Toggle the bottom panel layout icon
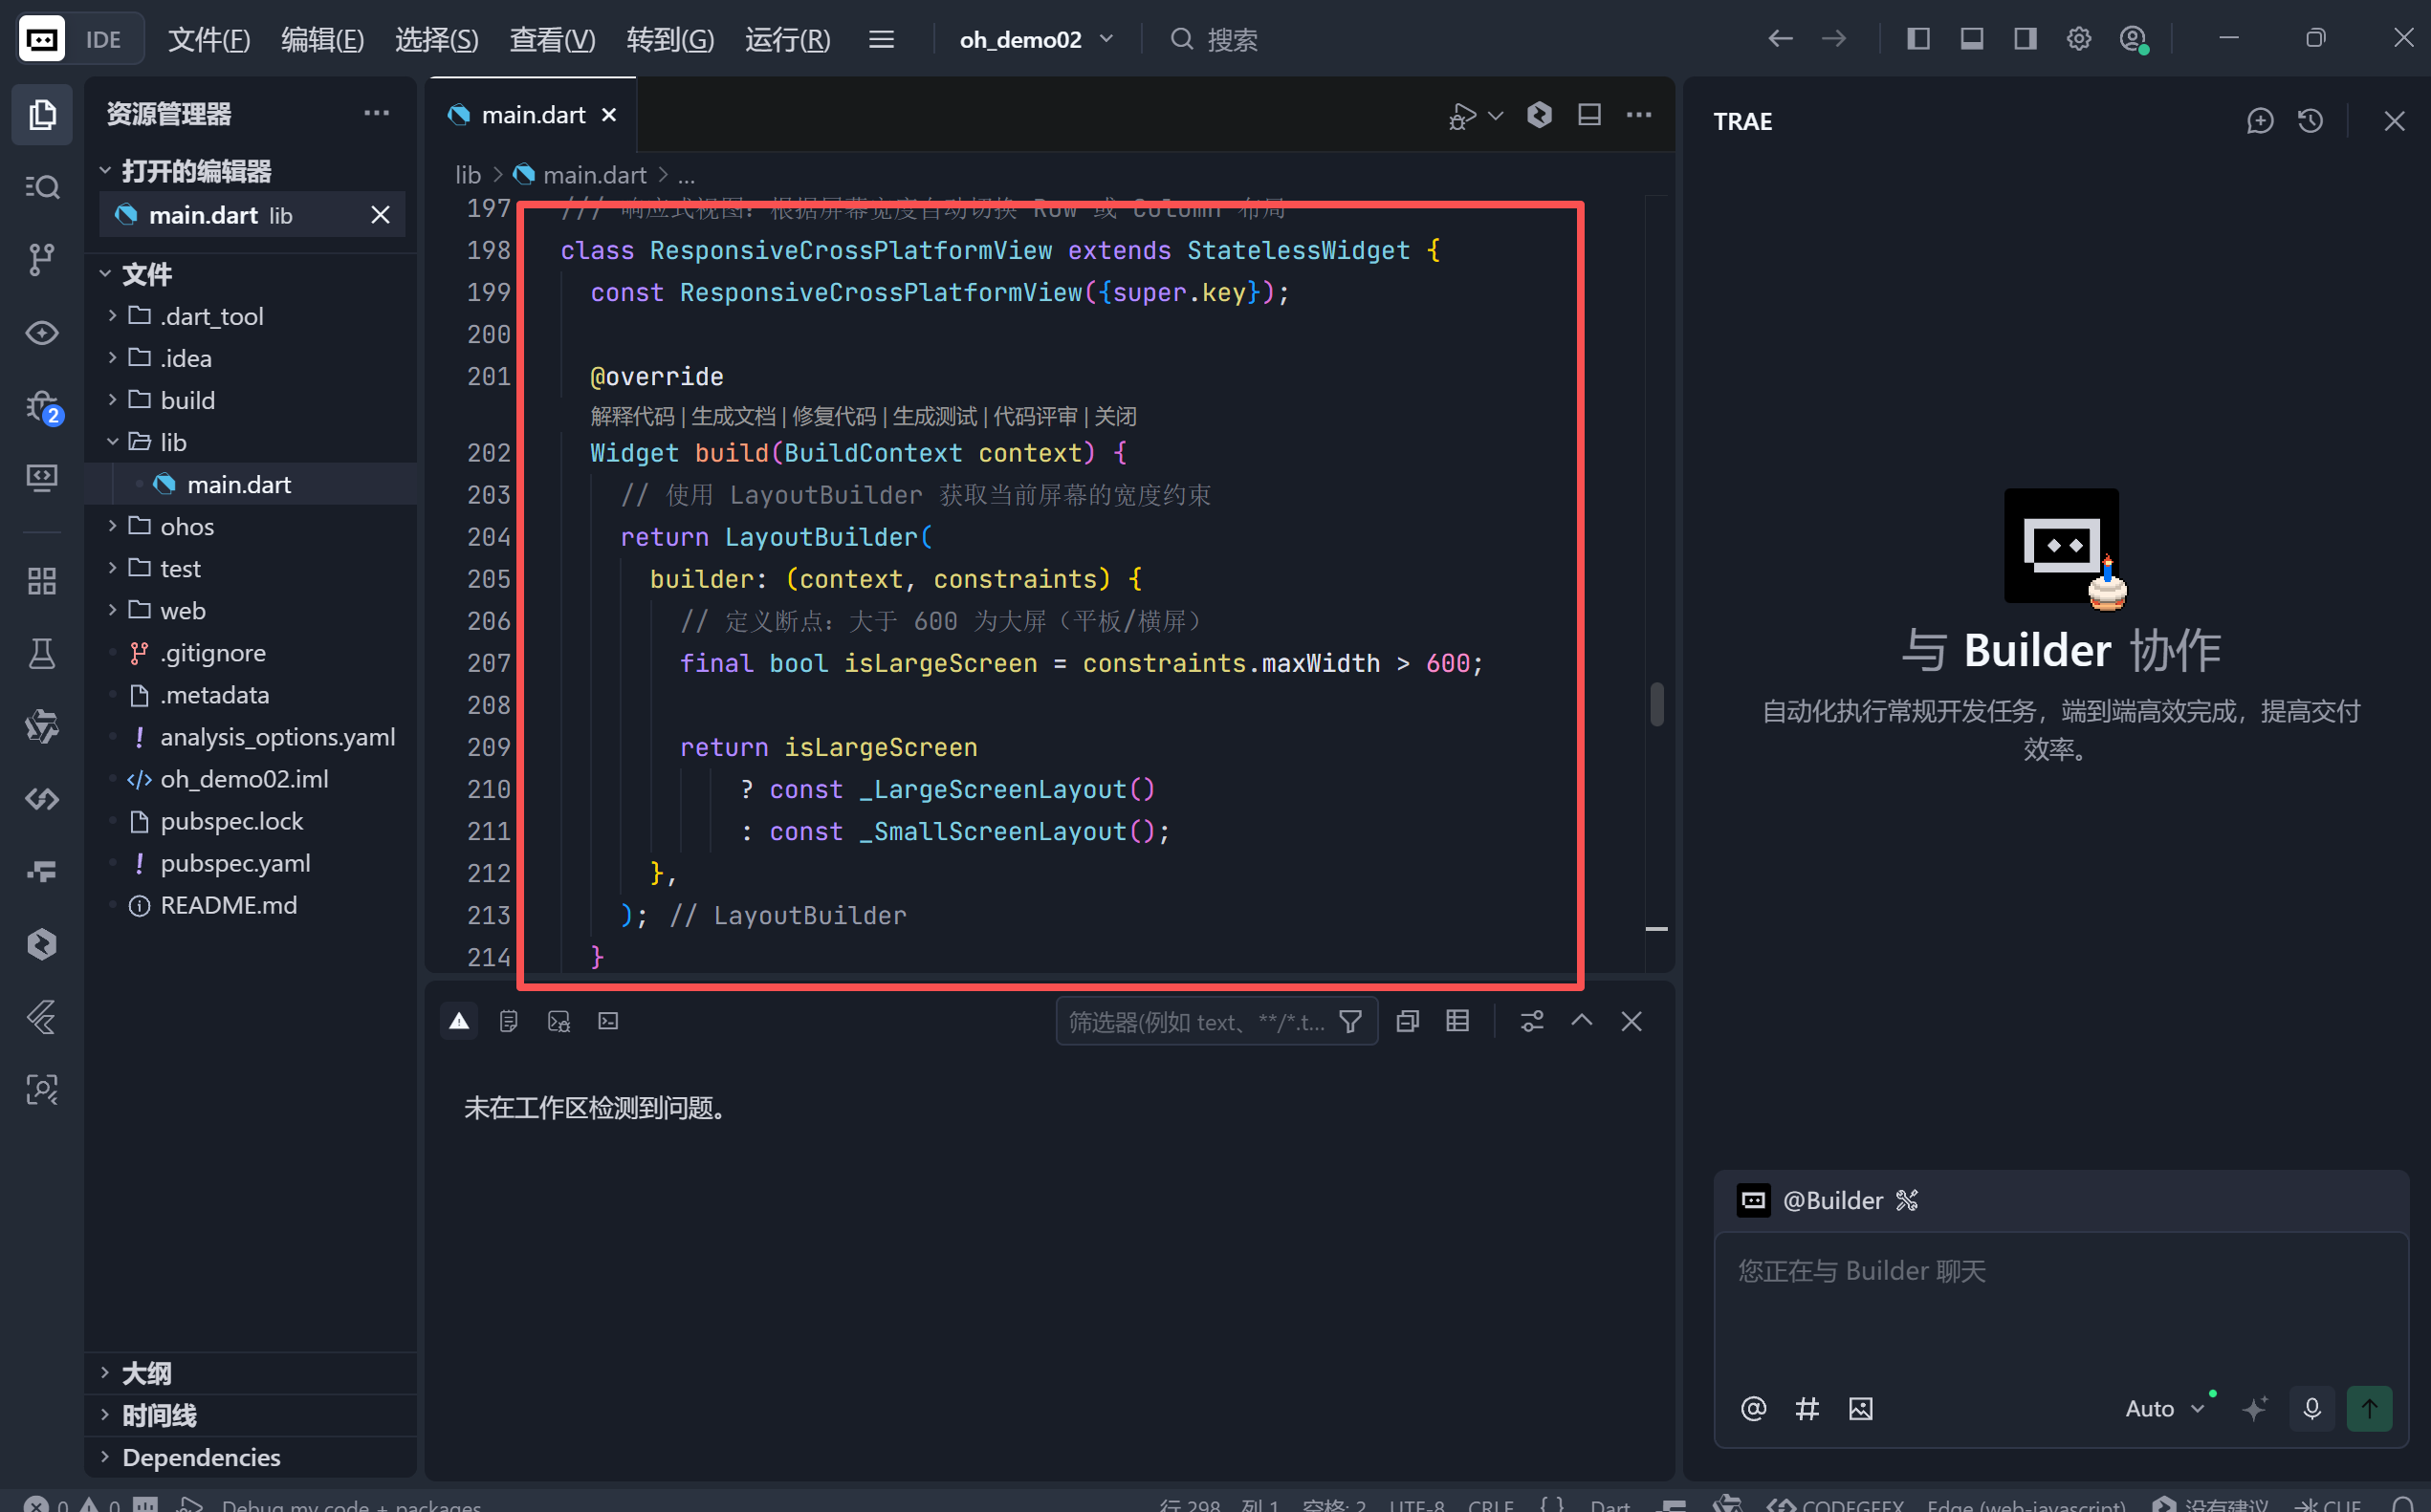The height and width of the screenshot is (1512, 2431). coord(1971,39)
